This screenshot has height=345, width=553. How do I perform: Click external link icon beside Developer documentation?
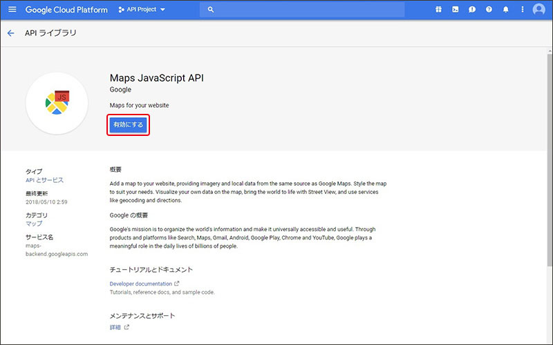177,284
